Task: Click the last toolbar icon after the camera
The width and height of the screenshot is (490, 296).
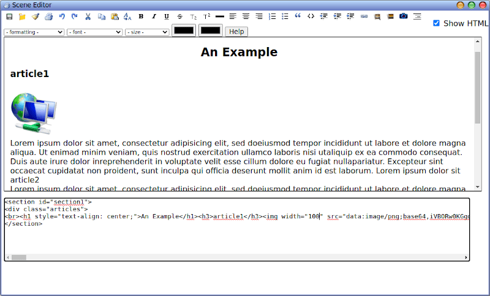Action: [417, 17]
